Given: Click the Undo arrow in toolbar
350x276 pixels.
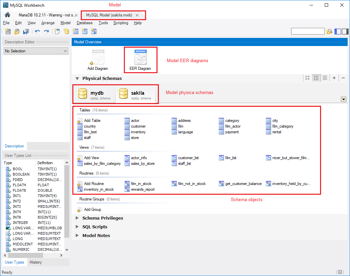Looking at the screenshot, I should tap(37, 32).
